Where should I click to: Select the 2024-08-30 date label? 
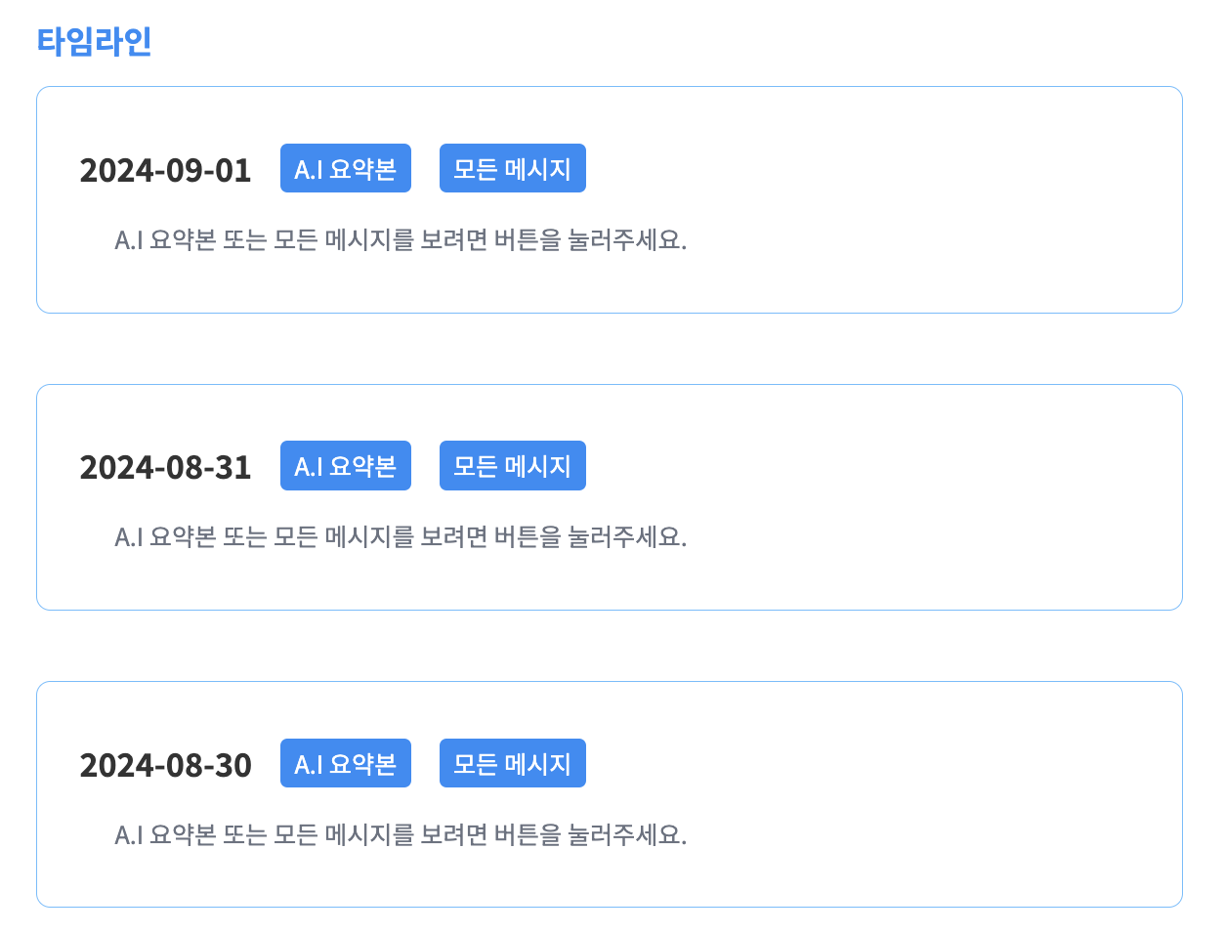165,765
